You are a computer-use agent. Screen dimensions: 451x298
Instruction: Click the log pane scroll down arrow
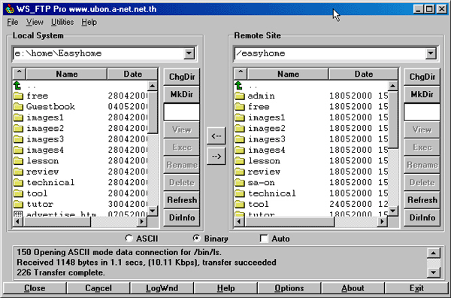(x=434, y=272)
